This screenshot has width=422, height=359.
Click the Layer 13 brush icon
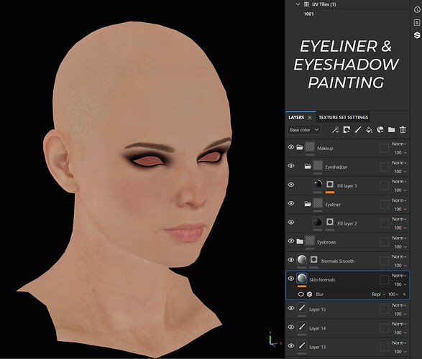(x=302, y=345)
